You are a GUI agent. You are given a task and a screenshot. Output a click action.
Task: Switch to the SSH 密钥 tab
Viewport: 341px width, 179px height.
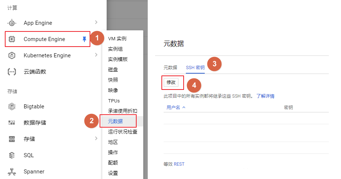point(195,68)
